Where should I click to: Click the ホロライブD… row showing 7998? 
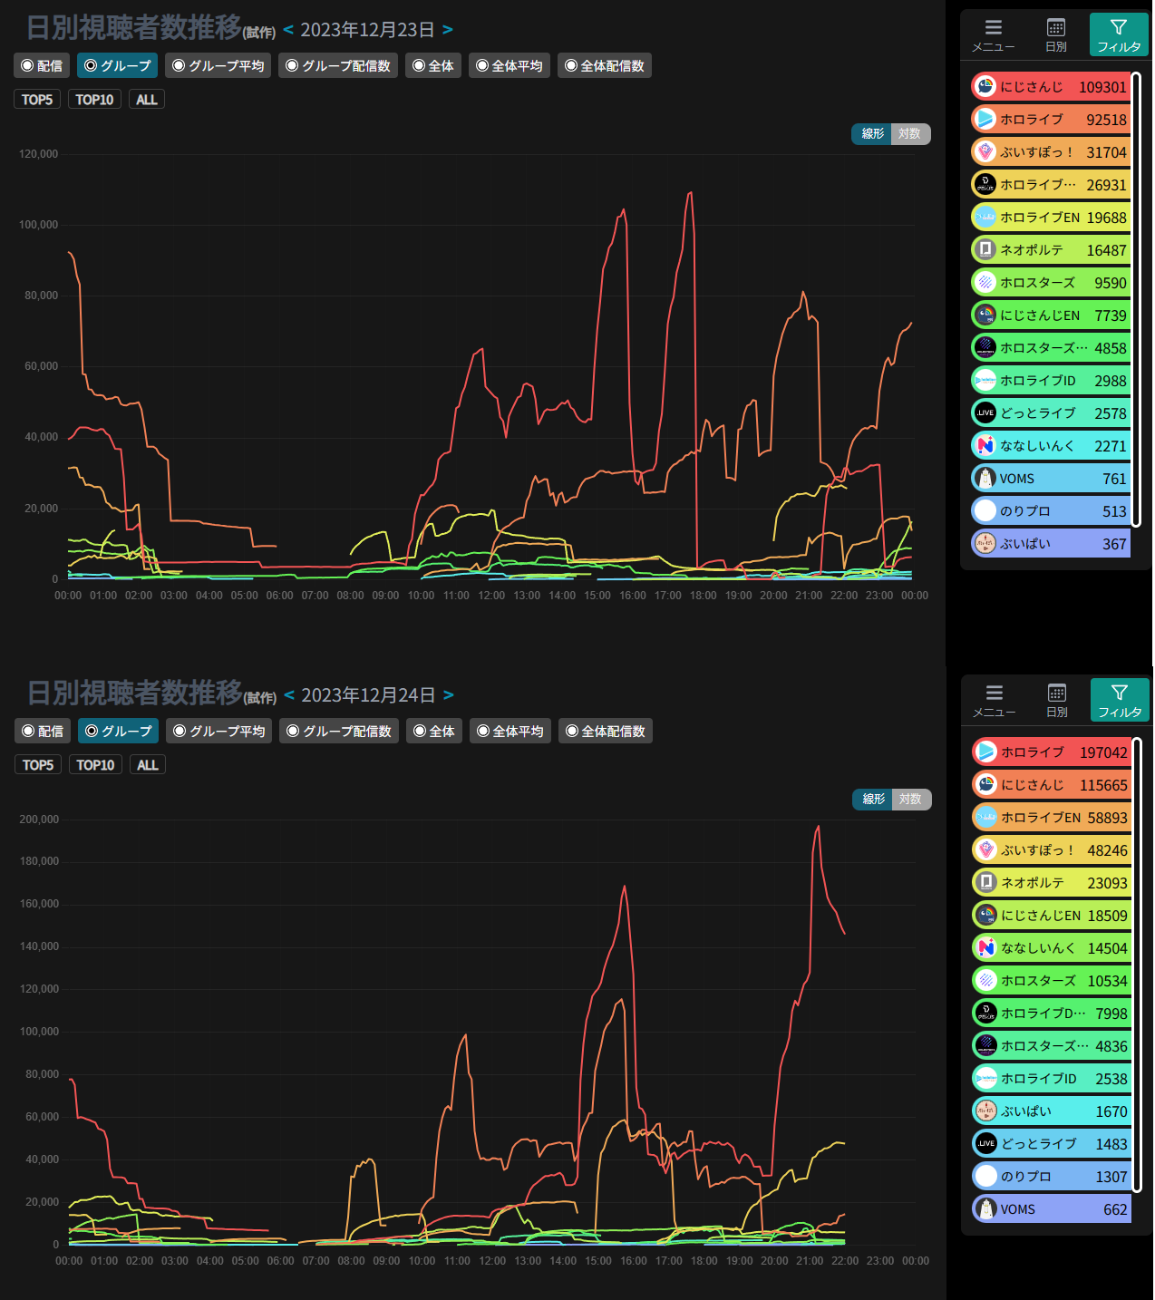pos(1052,1013)
